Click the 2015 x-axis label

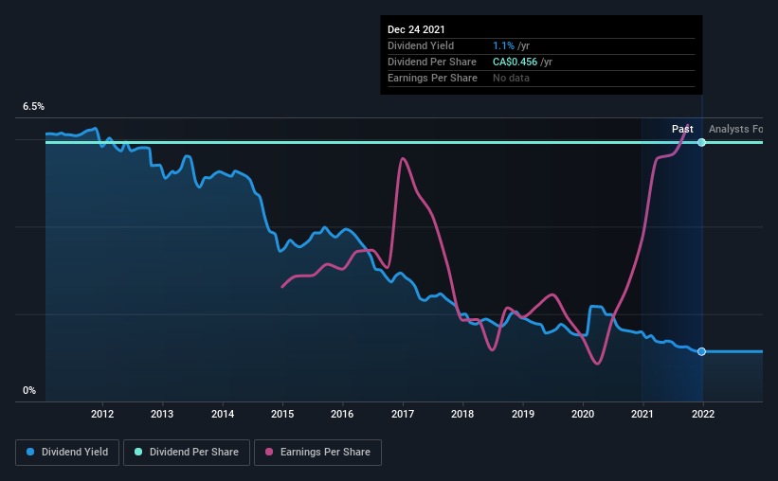point(282,414)
